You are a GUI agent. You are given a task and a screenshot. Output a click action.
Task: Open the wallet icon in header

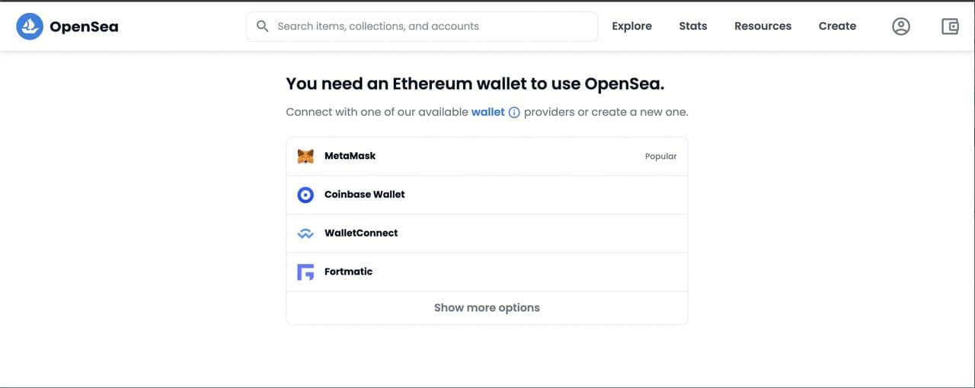pos(950,27)
